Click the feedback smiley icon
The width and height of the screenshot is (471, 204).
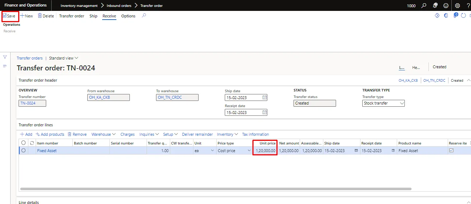446,5
